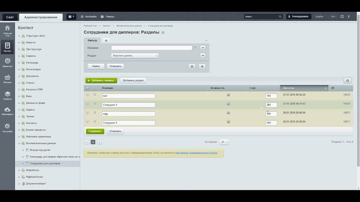Open Настройках информационного блока link
Image resolution: width=360 pixels, height=202 pixels.
(197, 153)
